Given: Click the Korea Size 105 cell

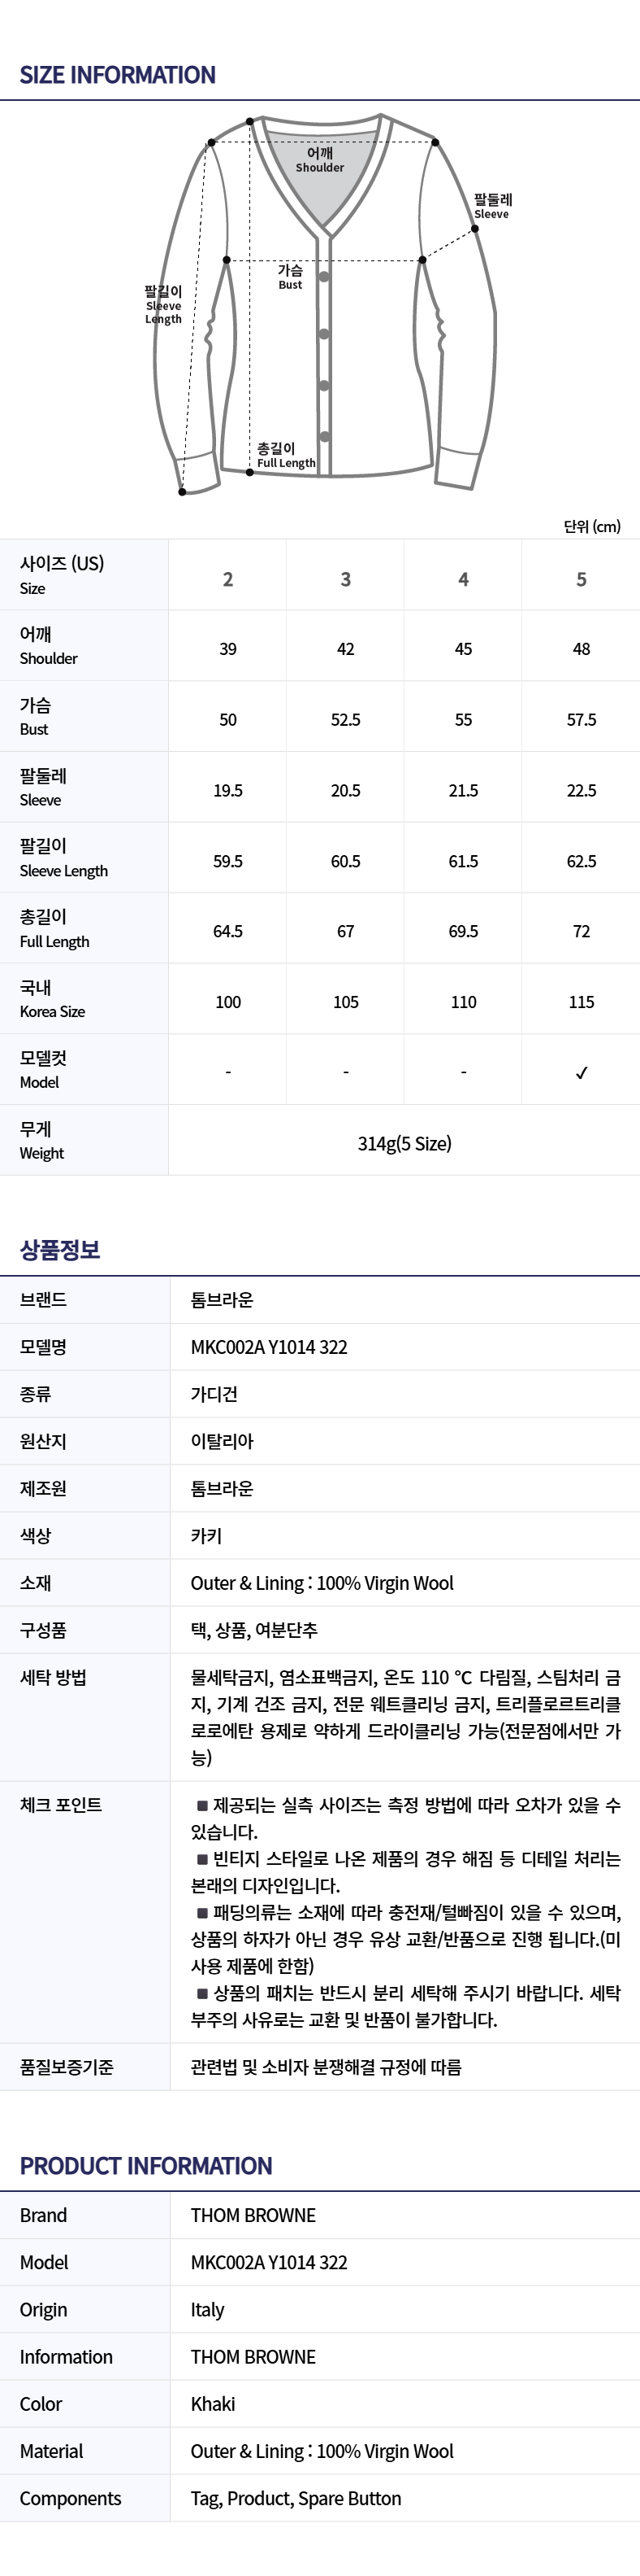Looking at the screenshot, I should point(345,1002).
